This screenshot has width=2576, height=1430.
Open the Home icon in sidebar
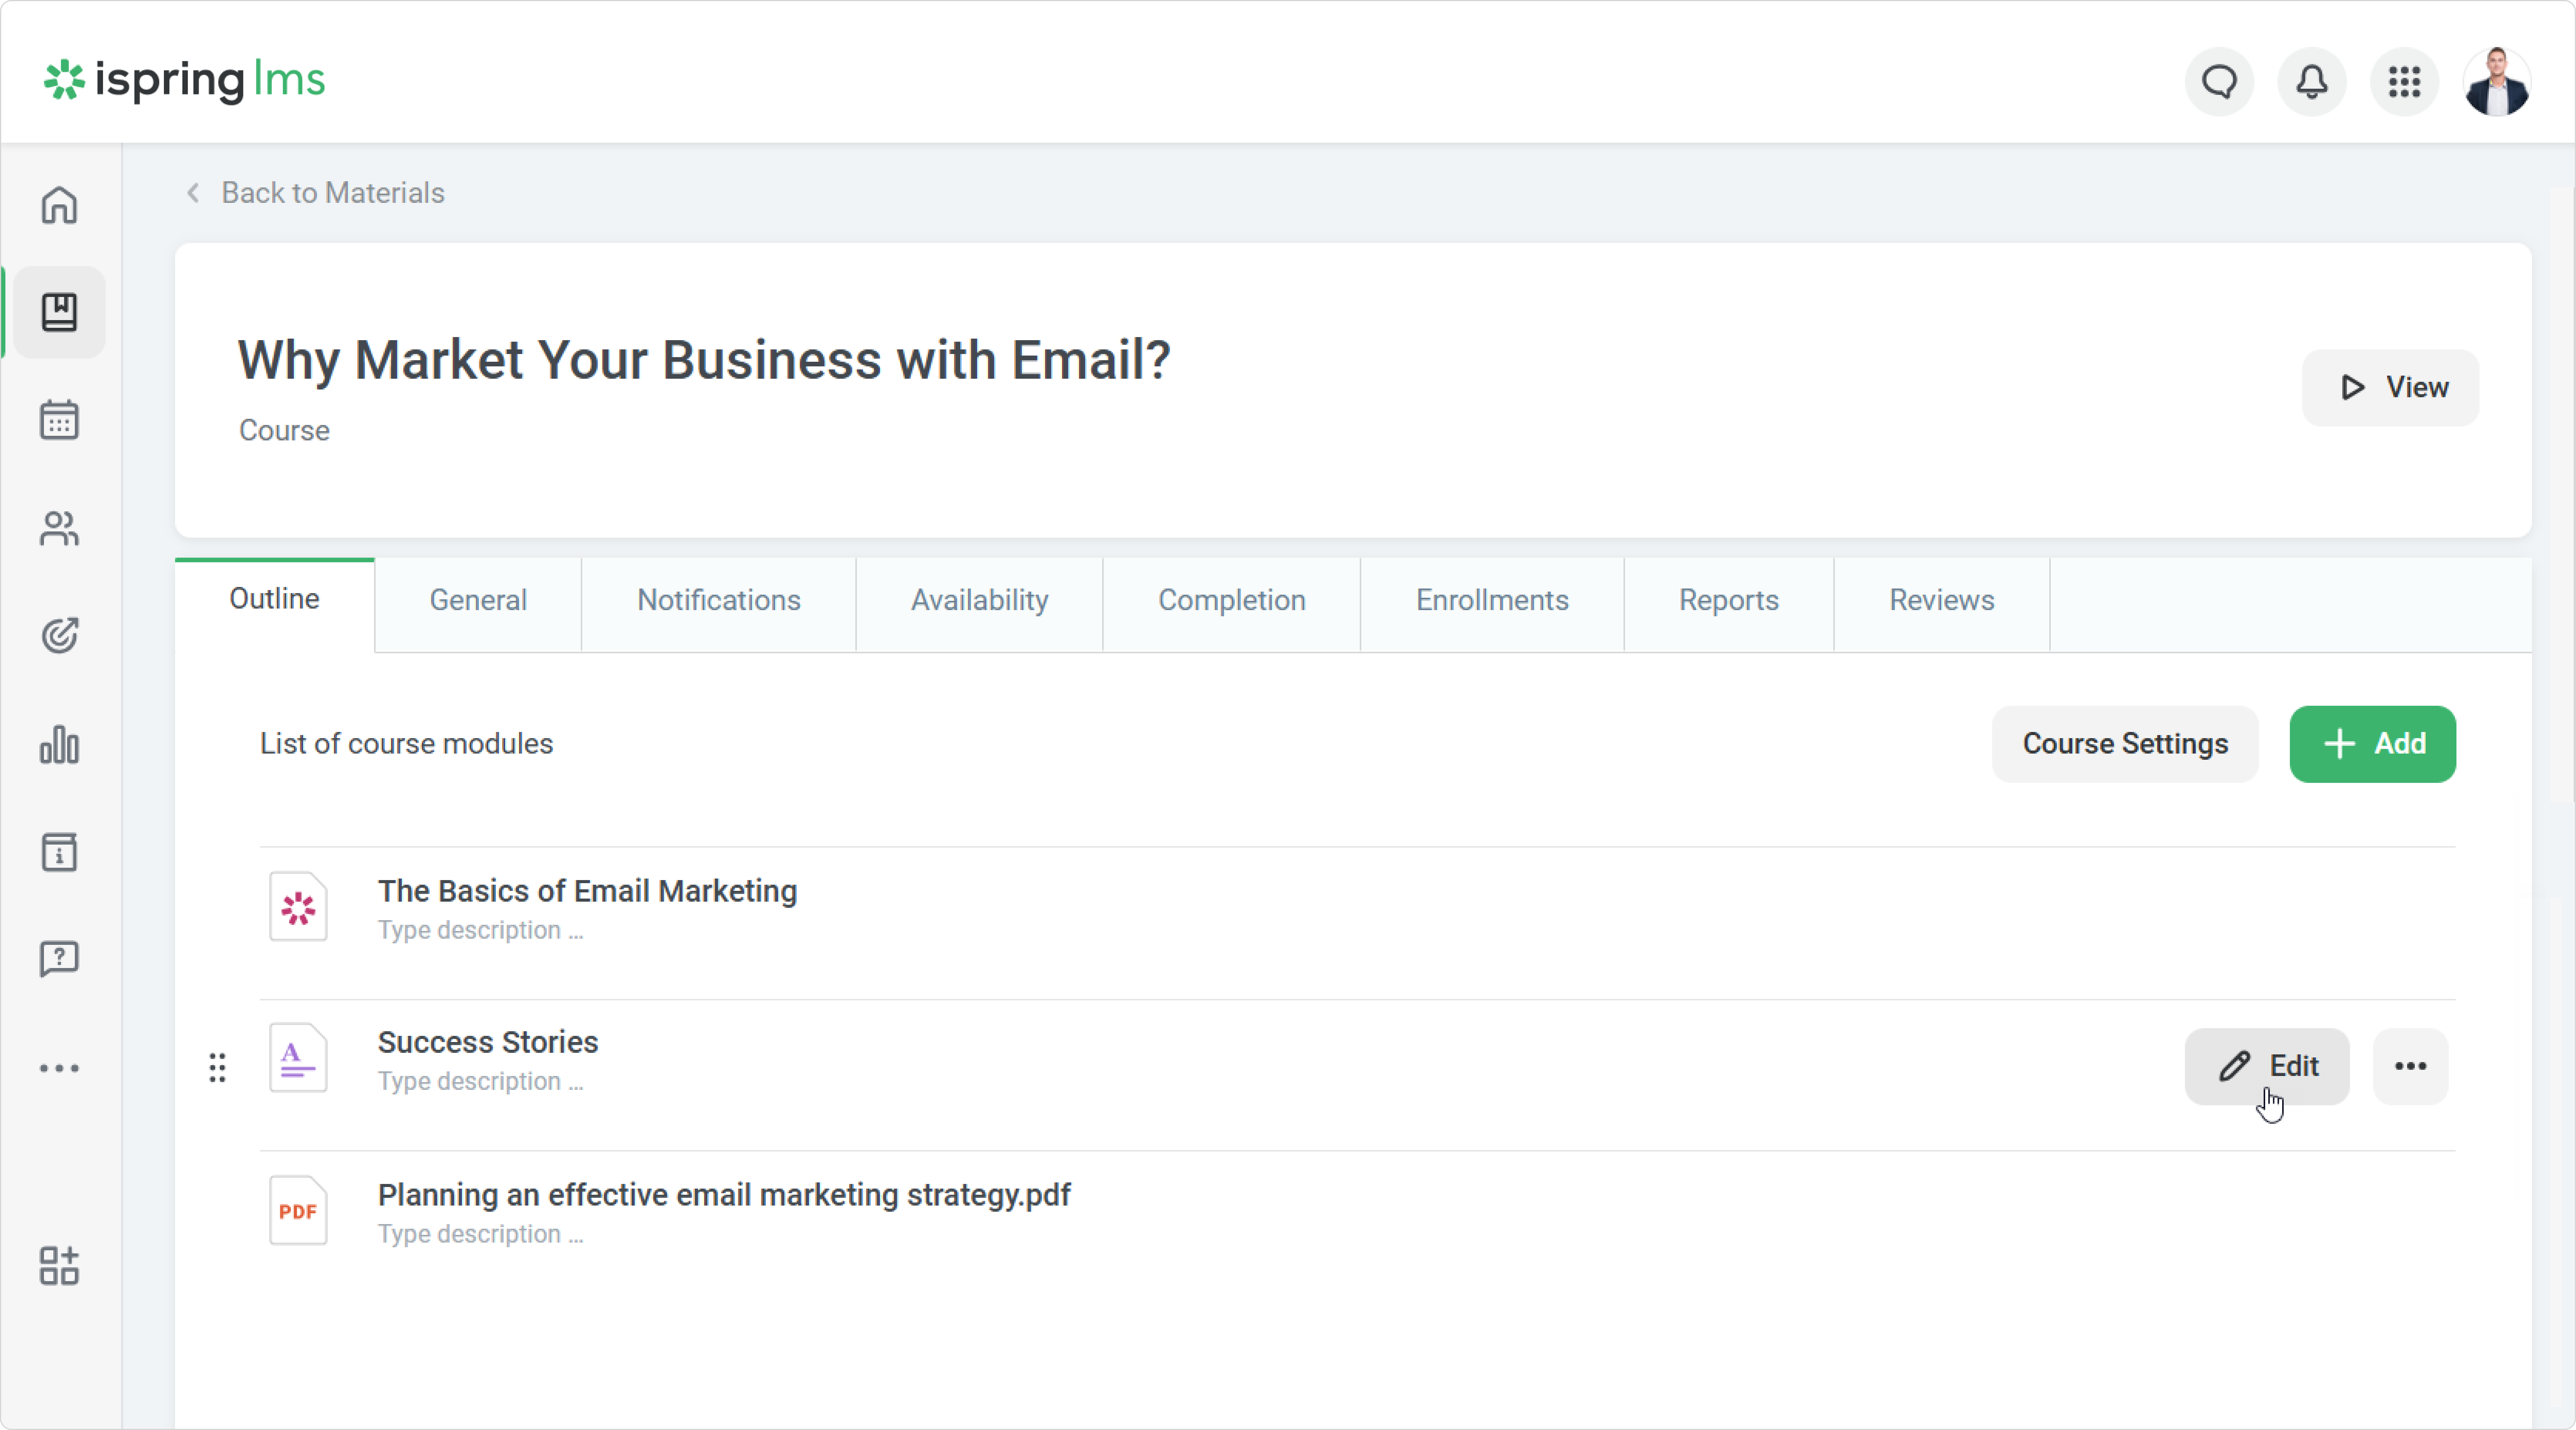(59, 205)
